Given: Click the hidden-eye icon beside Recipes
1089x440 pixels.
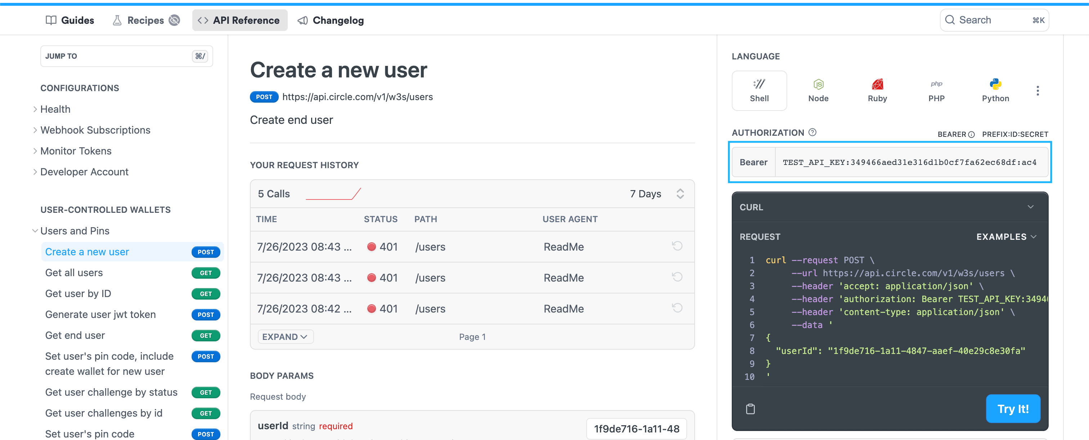Looking at the screenshot, I should (x=174, y=20).
